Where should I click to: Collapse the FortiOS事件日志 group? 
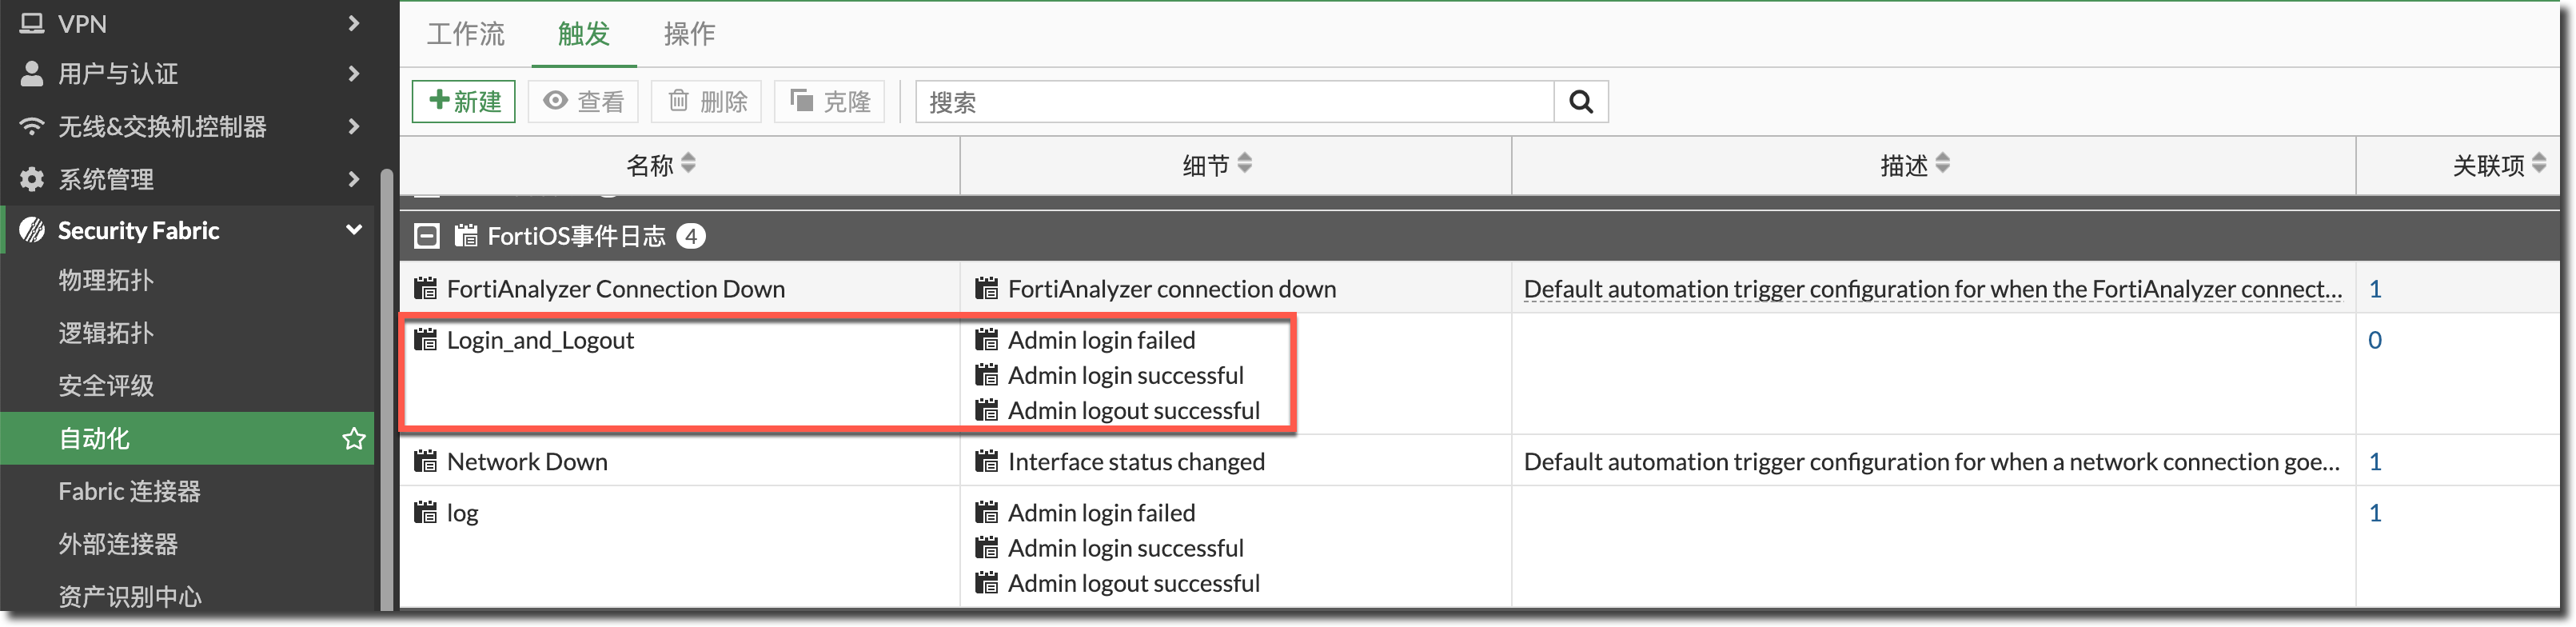coord(427,236)
